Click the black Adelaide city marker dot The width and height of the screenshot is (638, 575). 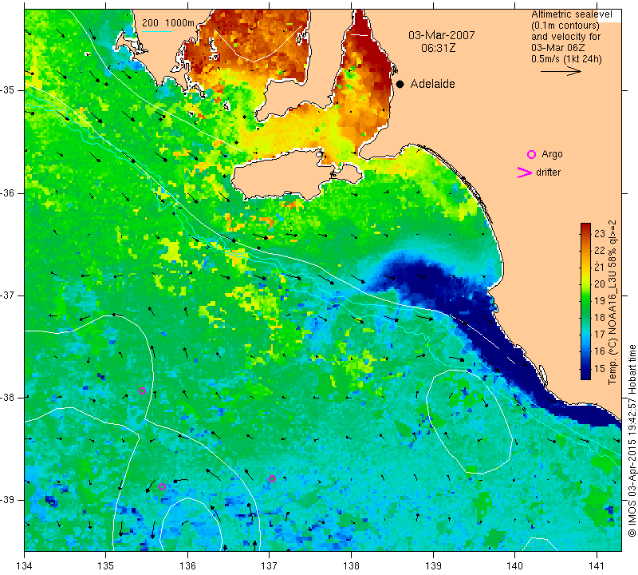point(400,84)
